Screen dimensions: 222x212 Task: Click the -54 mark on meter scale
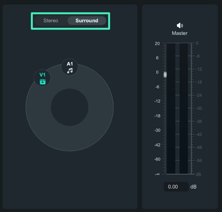tap(199, 161)
